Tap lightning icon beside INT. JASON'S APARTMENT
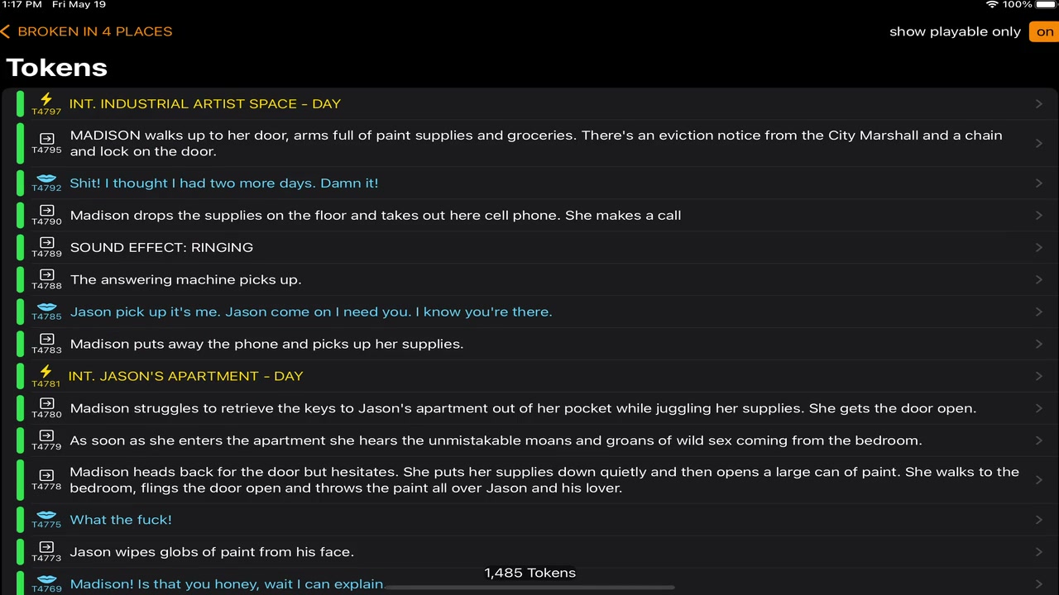The image size is (1059, 595). (x=46, y=372)
